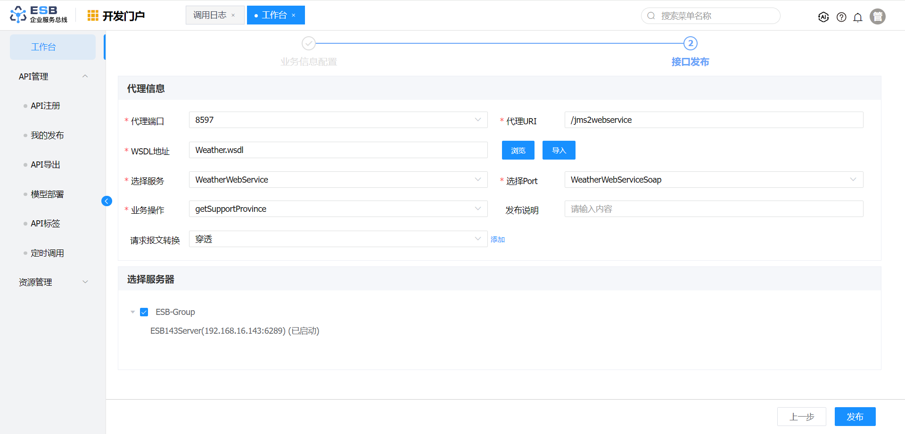The image size is (905, 434).
Task: Collapse the sidebar with the blue arrow
Action: 107,201
